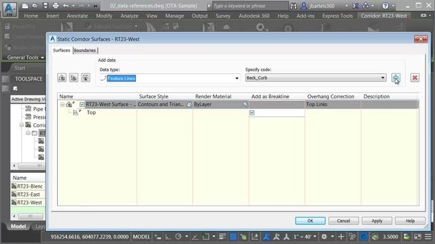Toggle polar tracking icon in status bar

click(x=178, y=237)
